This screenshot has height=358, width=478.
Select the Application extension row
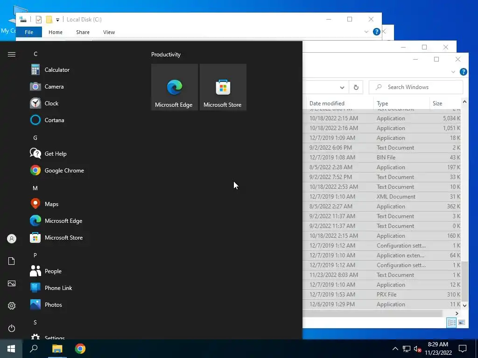(382, 255)
